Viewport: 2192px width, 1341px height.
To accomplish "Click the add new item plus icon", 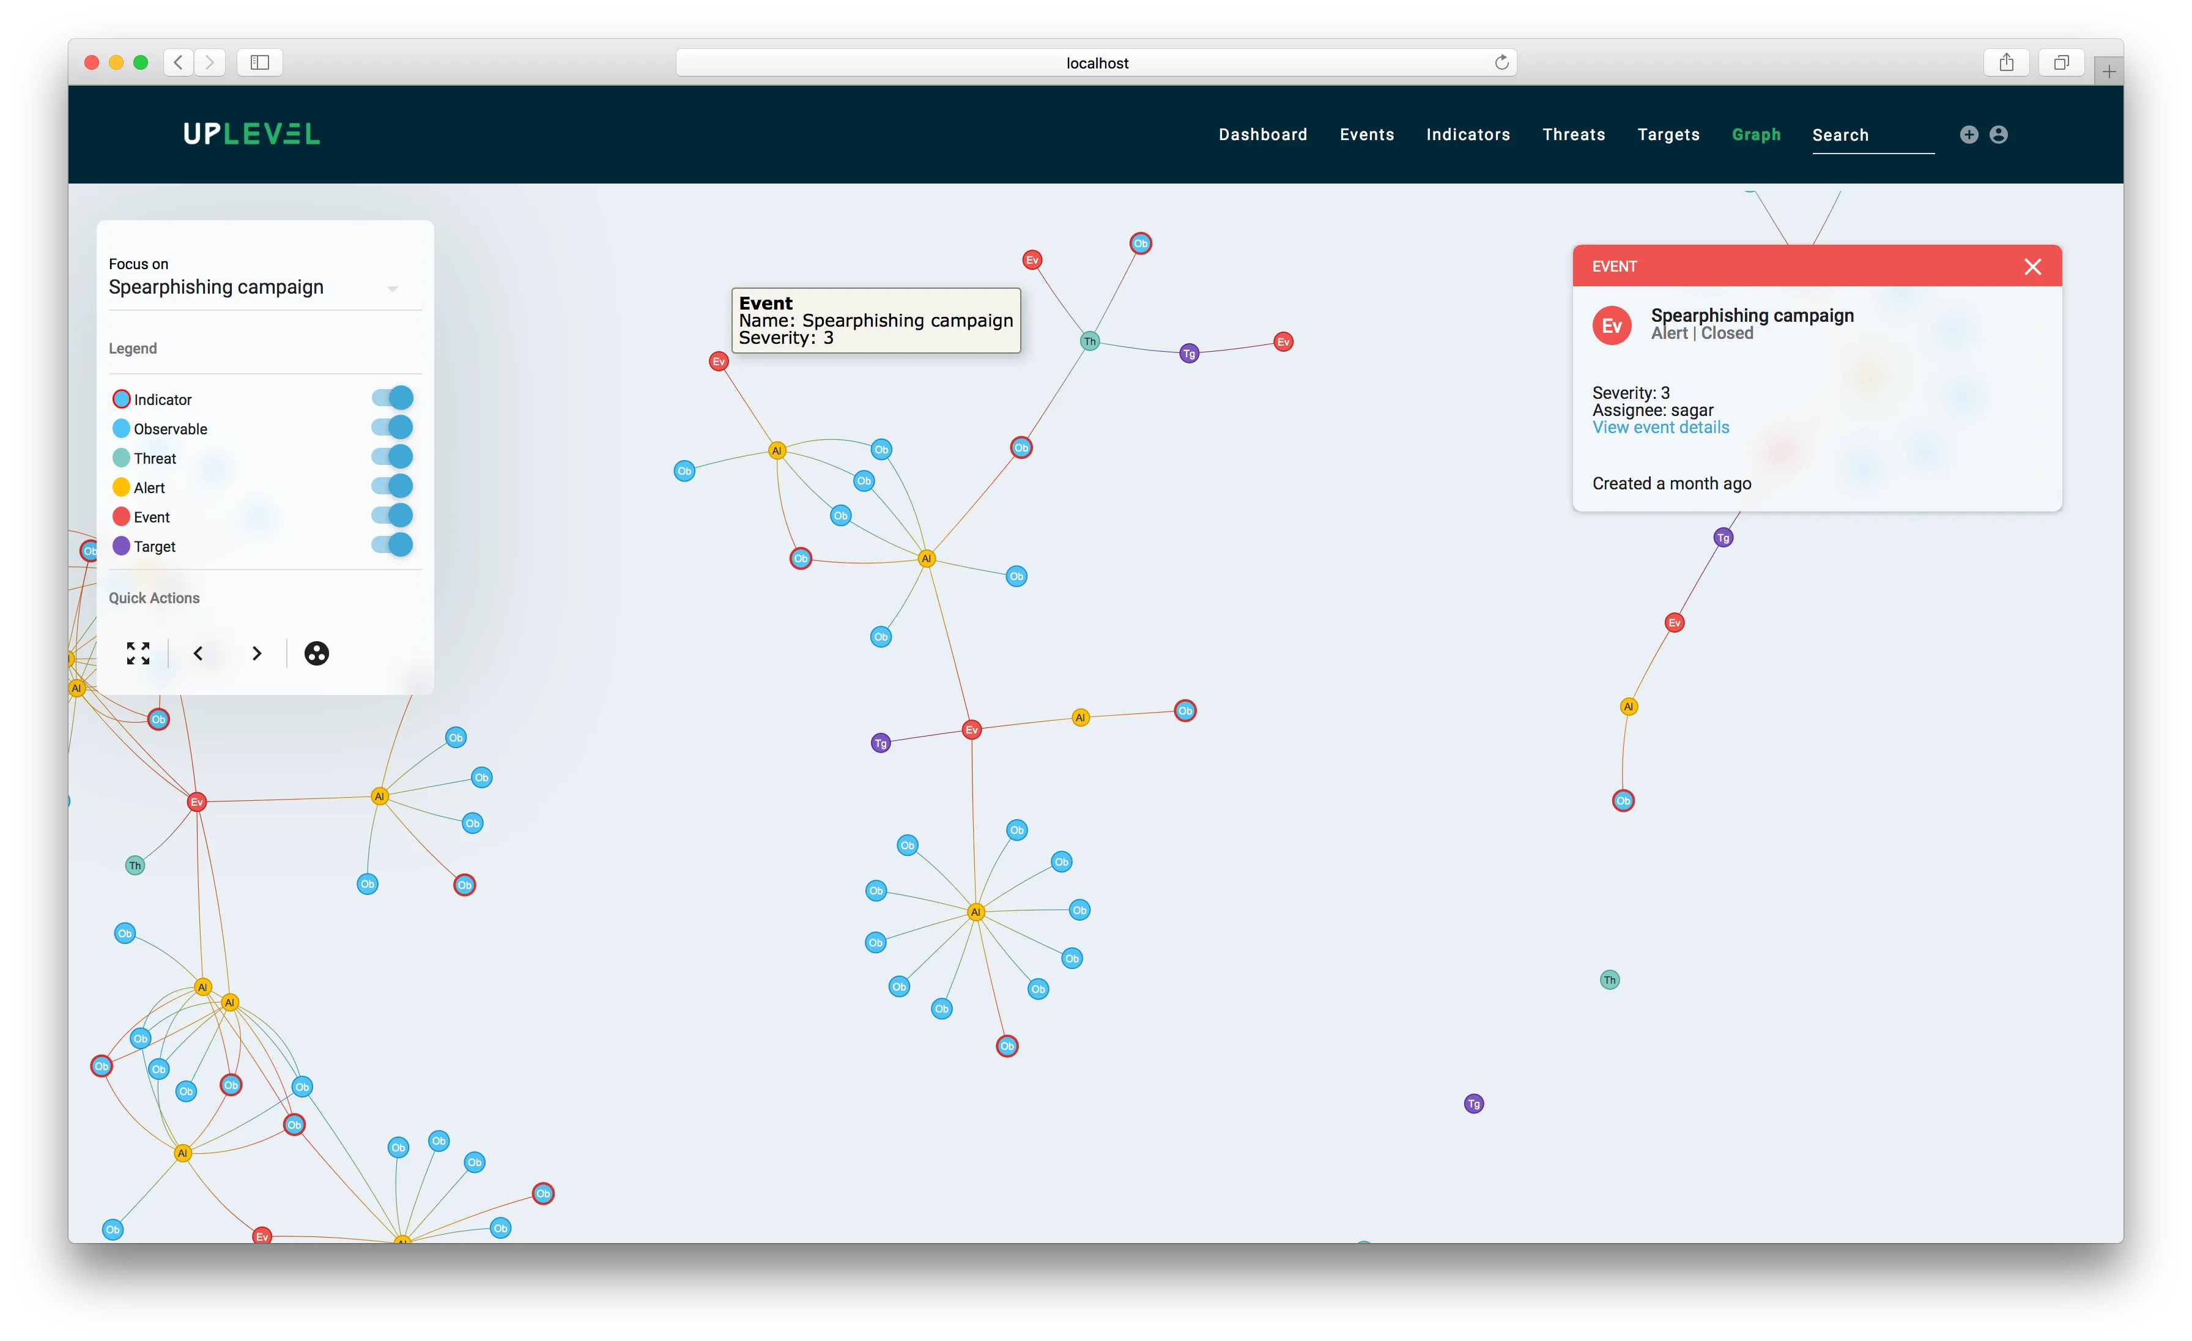I will (x=1969, y=135).
